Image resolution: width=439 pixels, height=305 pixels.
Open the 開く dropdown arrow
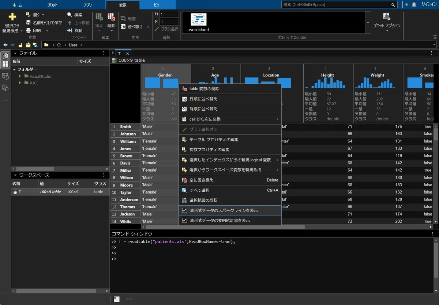tap(43, 15)
